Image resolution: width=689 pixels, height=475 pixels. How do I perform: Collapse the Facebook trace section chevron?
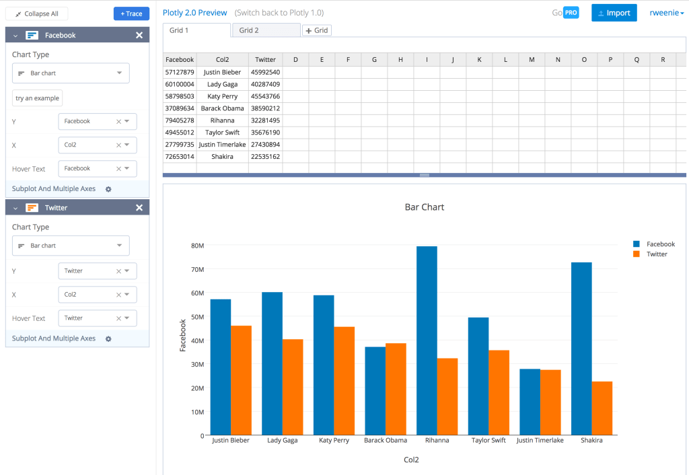[x=15, y=36]
